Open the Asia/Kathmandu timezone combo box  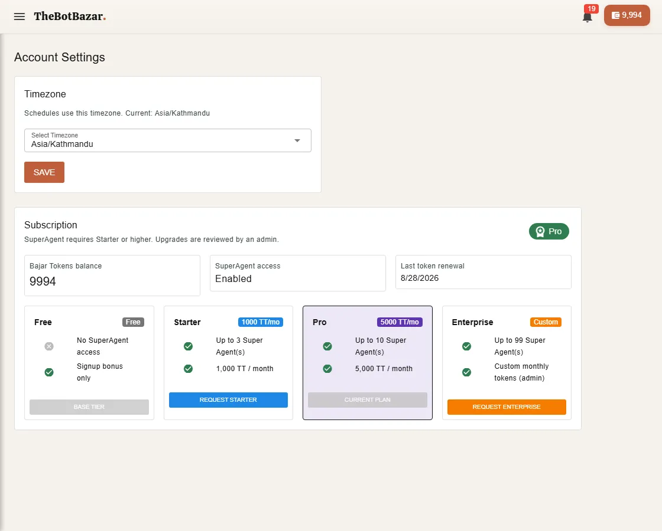(x=168, y=140)
